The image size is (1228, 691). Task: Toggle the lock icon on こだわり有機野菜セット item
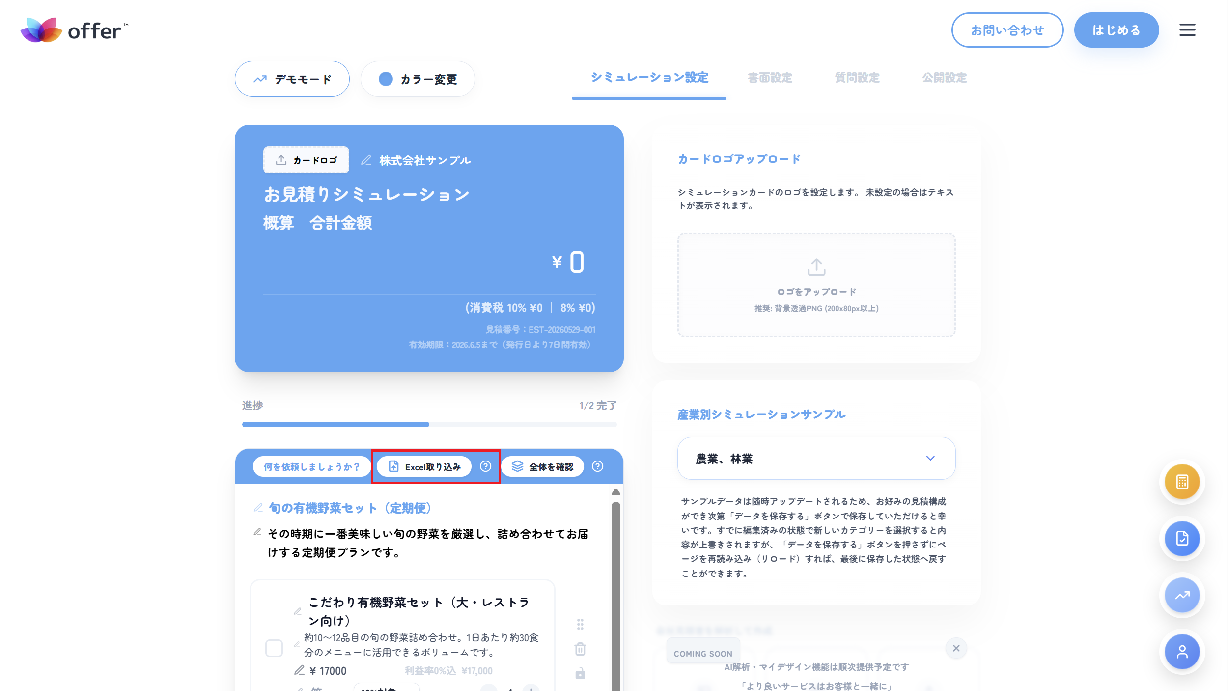(580, 673)
